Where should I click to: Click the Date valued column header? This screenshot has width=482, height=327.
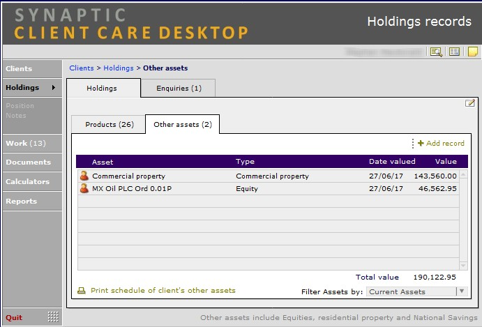[x=392, y=161]
